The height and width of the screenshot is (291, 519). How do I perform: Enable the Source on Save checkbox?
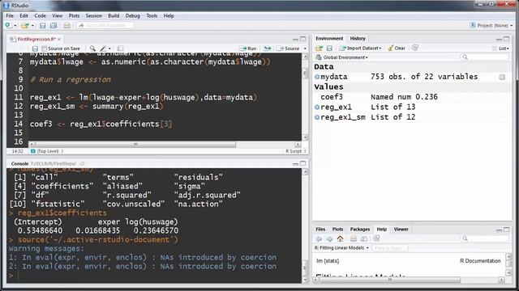click(x=45, y=48)
